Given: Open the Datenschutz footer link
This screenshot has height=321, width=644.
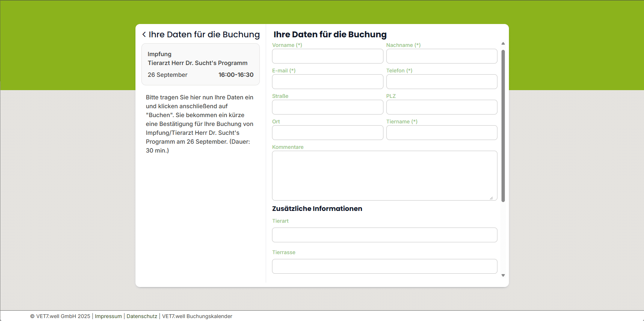Looking at the screenshot, I should coord(142,316).
